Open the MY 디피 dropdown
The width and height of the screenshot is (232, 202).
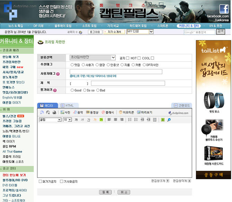coord(140,31)
